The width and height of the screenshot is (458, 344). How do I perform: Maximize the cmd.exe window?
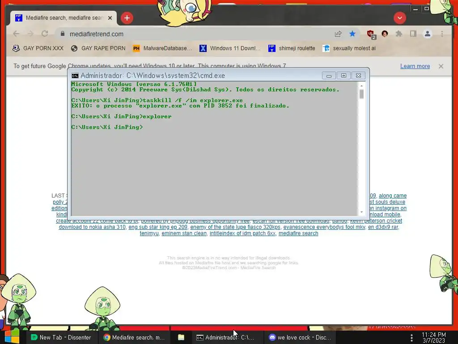343,76
